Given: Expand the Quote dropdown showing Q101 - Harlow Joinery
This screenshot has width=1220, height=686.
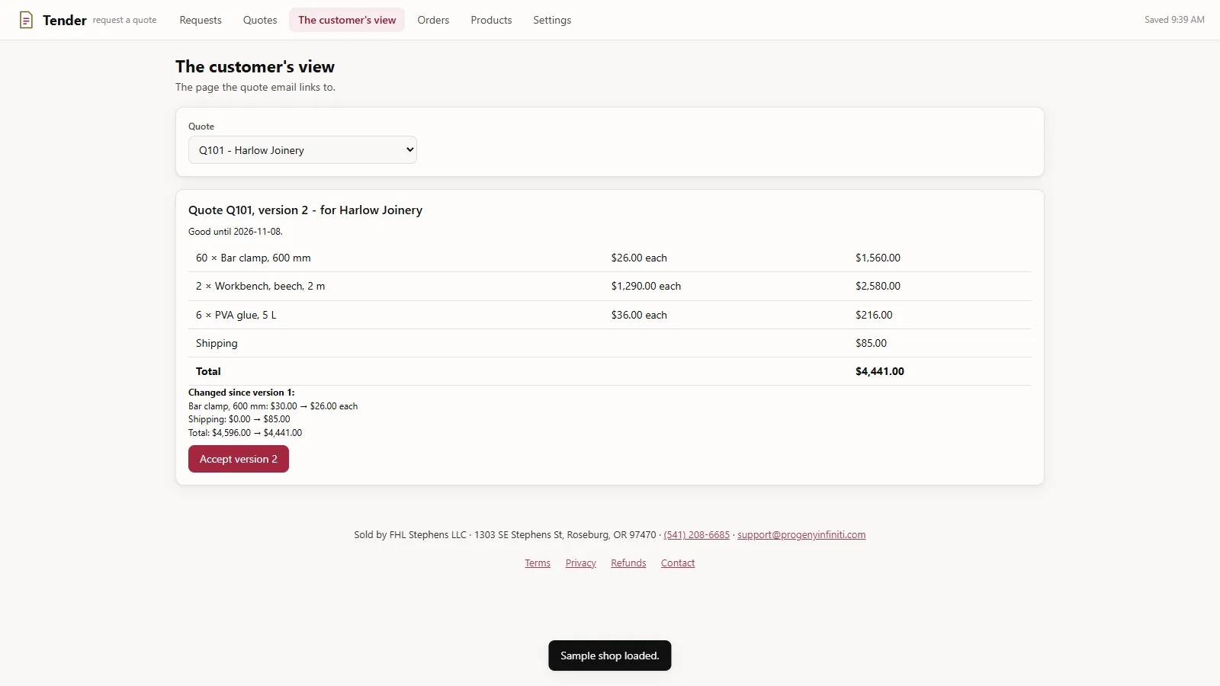Looking at the screenshot, I should click(x=303, y=150).
